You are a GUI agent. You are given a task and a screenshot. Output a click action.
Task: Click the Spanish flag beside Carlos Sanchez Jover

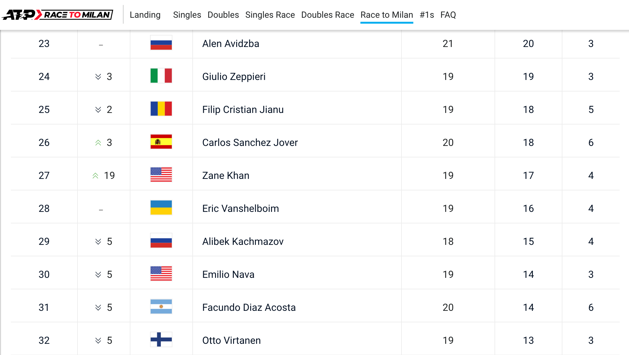point(161,142)
